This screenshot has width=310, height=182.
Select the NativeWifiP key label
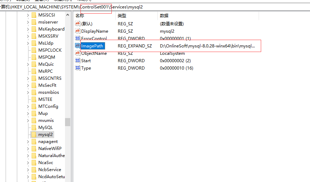(50, 148)
